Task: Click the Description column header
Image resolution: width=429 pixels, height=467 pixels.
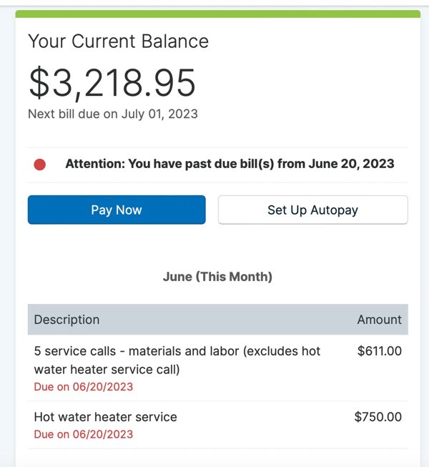Action: pyautogui.click(x=66, y=320)
